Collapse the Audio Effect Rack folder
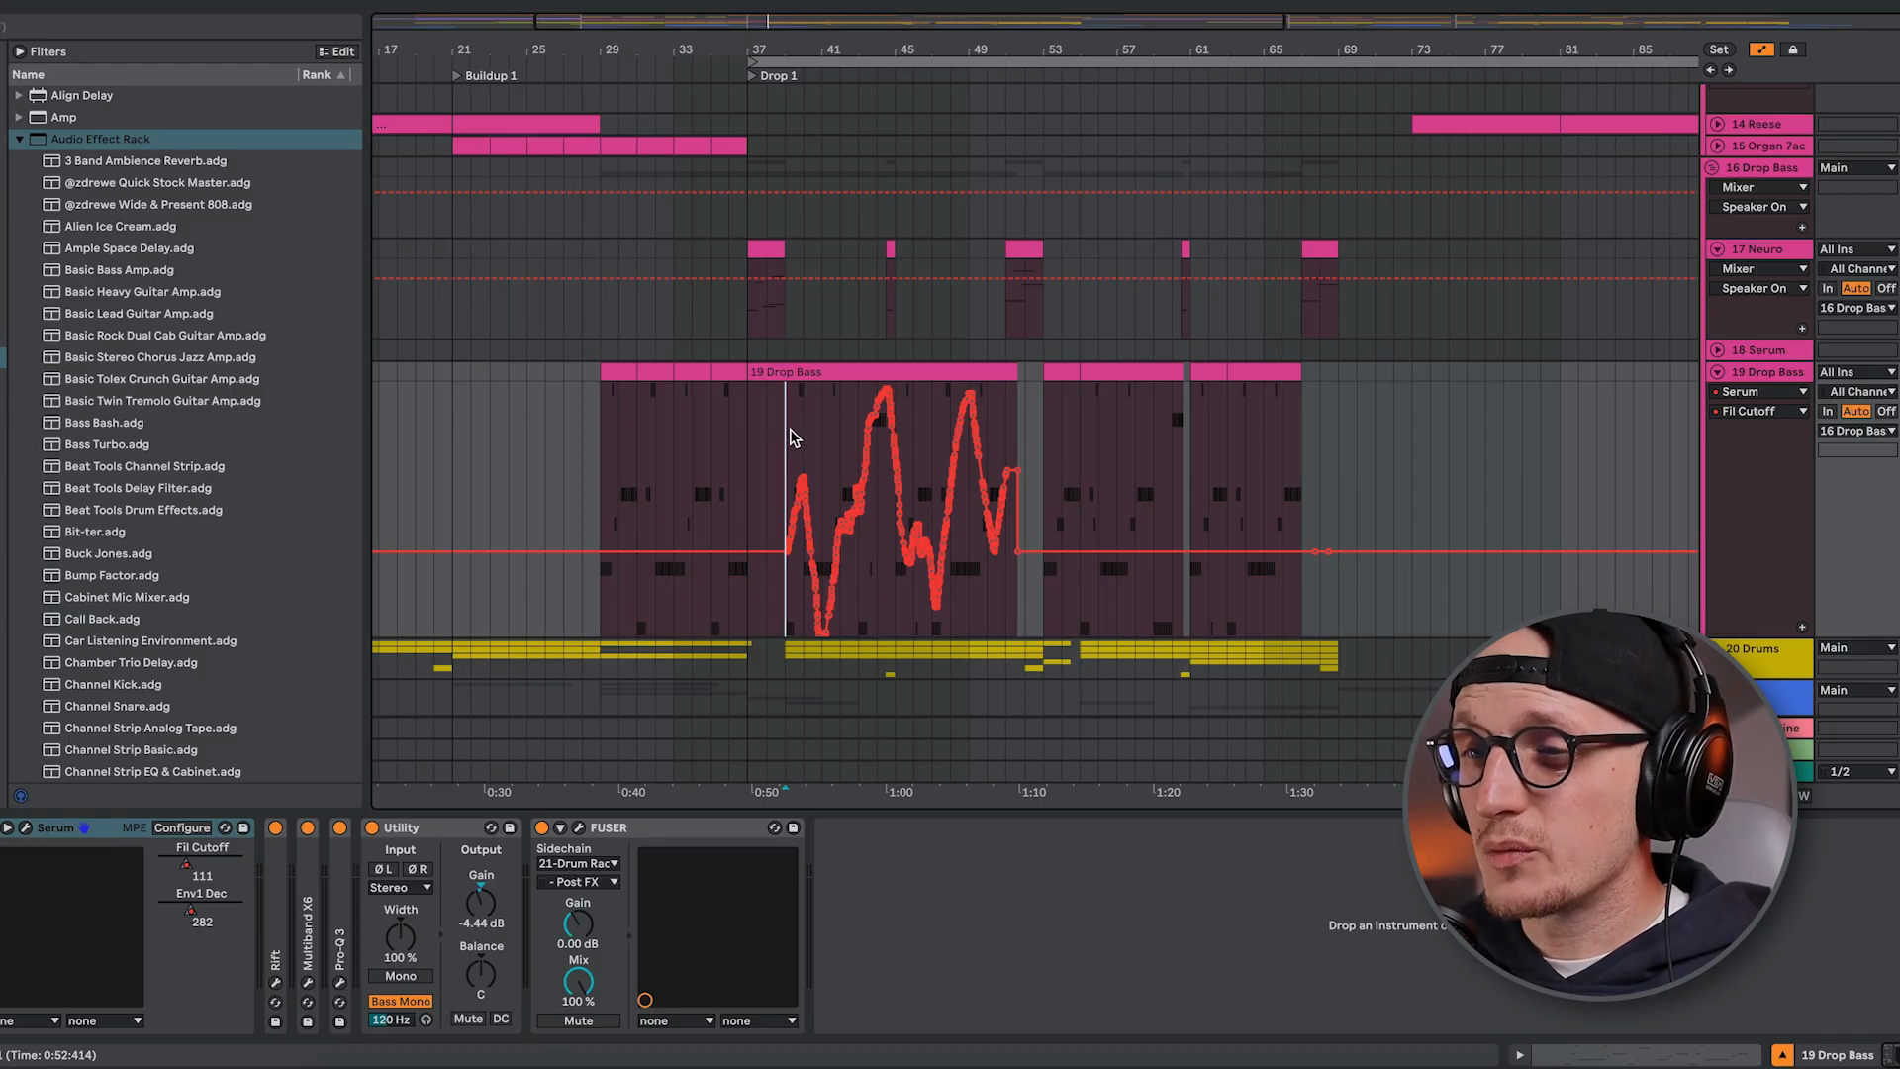Image resolution: width=1900 pixels, height=1069 pixels. pos(19,140)
